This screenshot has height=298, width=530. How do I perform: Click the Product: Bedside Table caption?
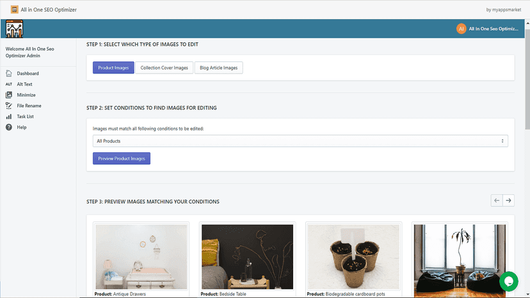[223, 294]
